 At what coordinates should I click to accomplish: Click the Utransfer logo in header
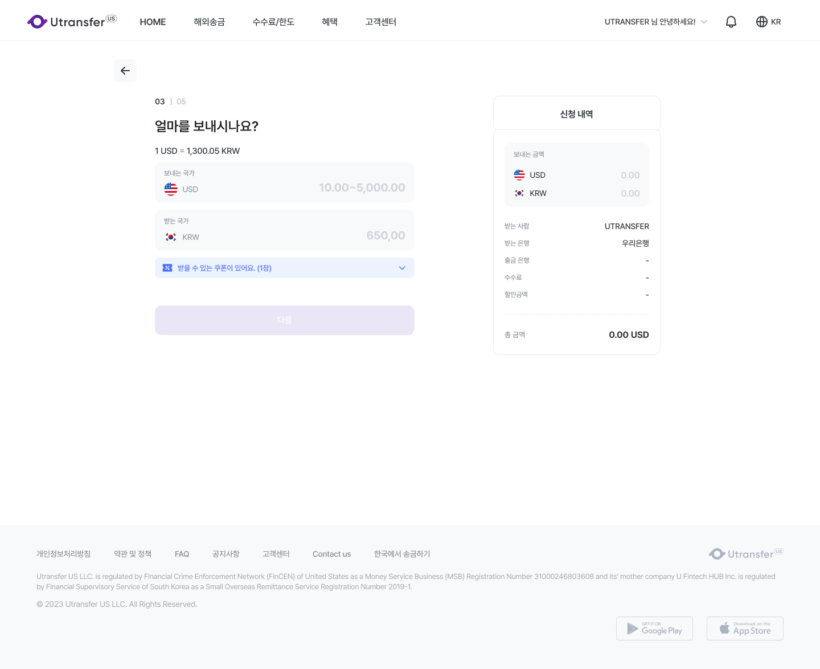click(72, 22)
